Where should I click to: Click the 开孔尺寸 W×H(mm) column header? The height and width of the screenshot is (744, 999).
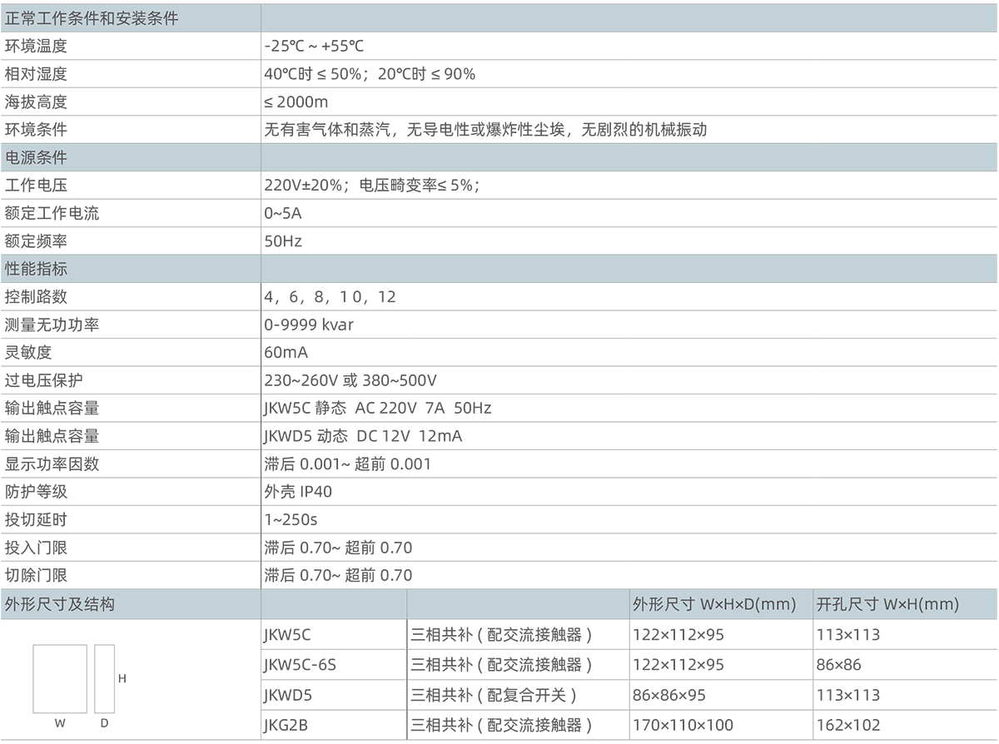[x=887, y=604]
